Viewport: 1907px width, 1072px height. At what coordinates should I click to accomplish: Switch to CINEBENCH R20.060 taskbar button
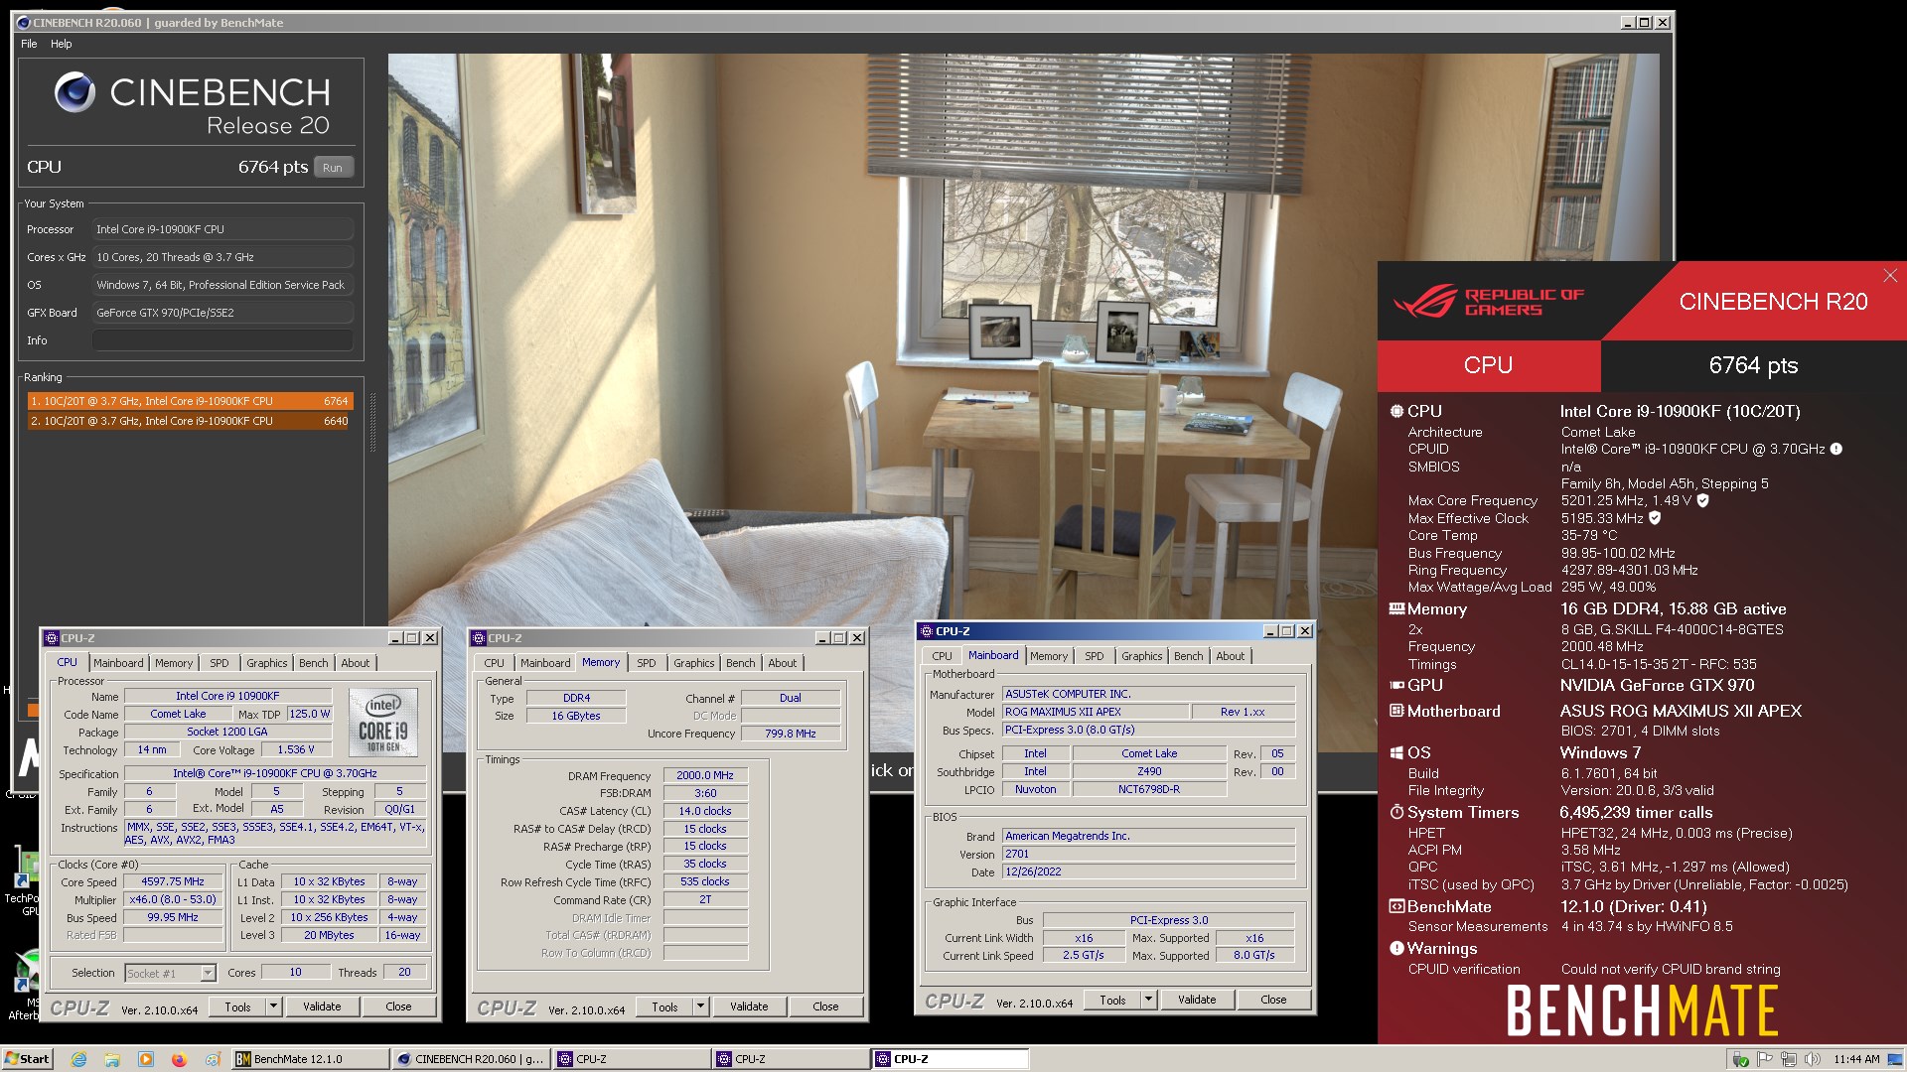click(472, 1059)
